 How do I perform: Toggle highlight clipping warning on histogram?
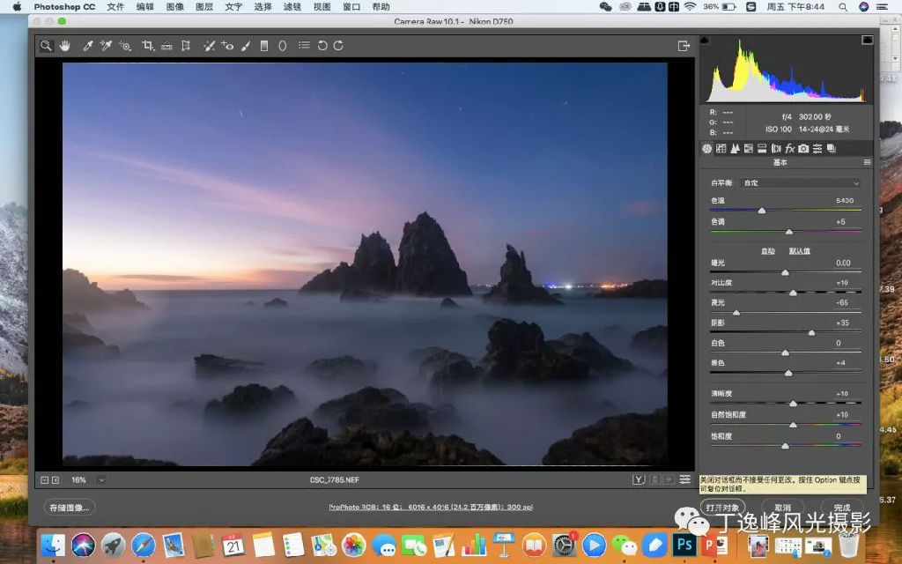[867, 41]
